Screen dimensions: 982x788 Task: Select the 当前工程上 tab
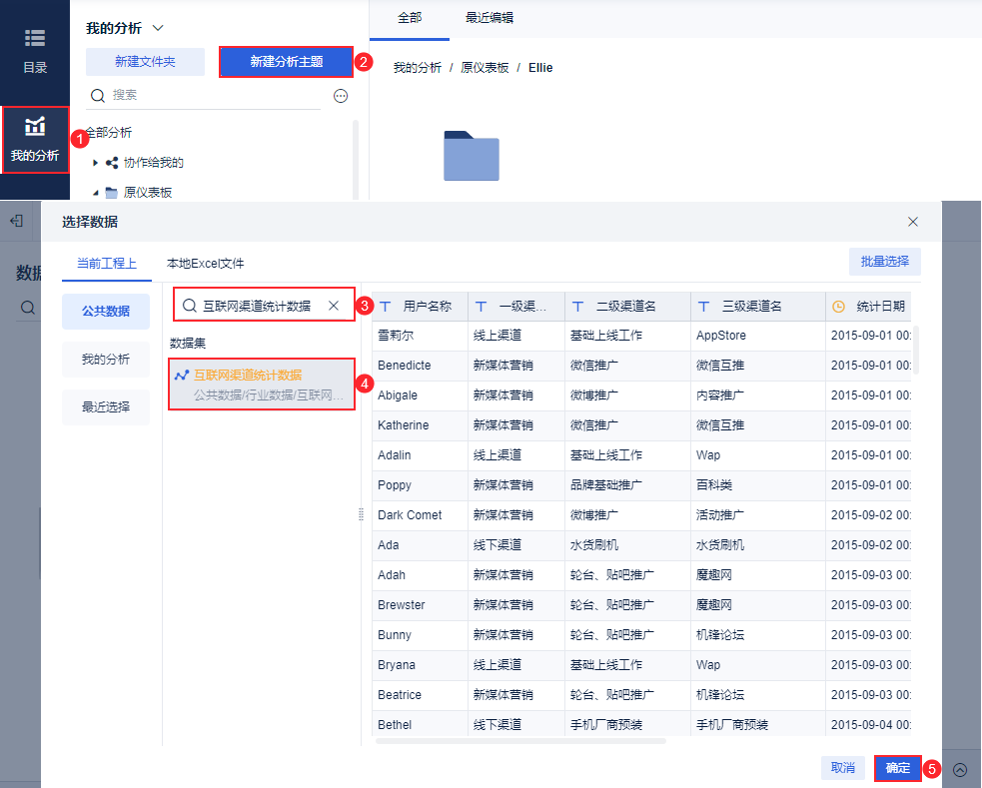[x=107, y=264]
